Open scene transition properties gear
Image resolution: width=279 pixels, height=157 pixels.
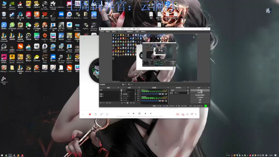[188, 90]
